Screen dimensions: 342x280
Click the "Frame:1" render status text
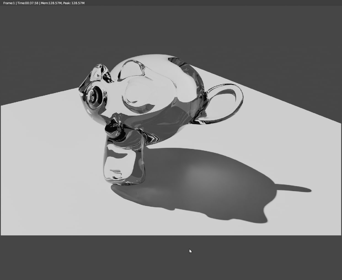coord(9,3)
